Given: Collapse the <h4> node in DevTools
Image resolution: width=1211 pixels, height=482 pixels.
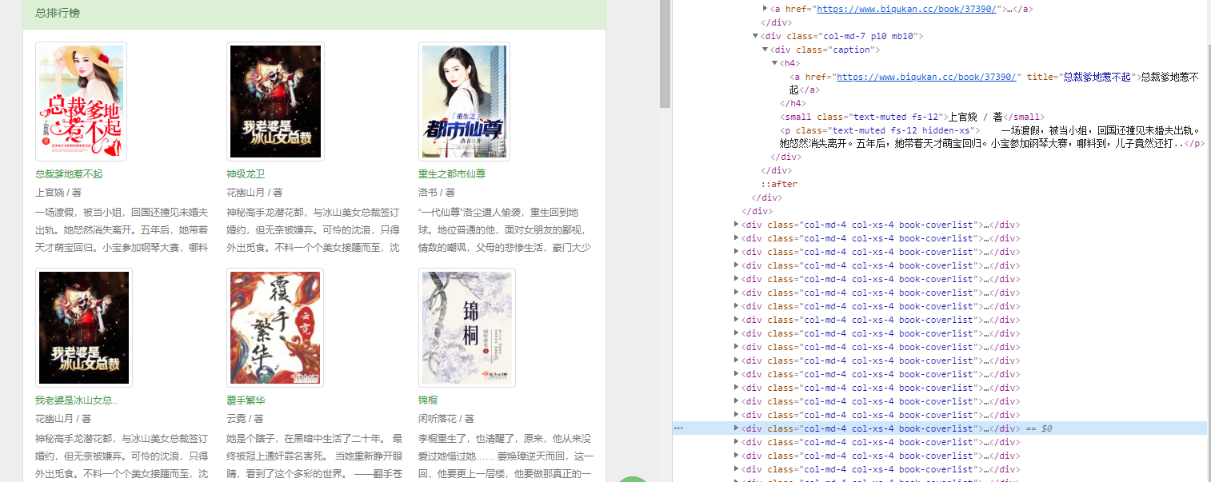Looking at the screenshot, I should pos(775,63).
